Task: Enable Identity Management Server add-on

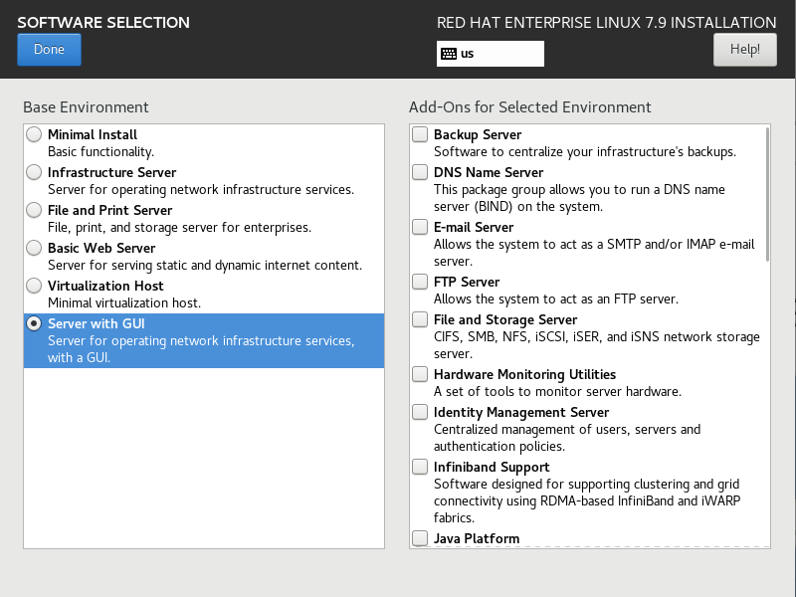Action: click(421, 412)
